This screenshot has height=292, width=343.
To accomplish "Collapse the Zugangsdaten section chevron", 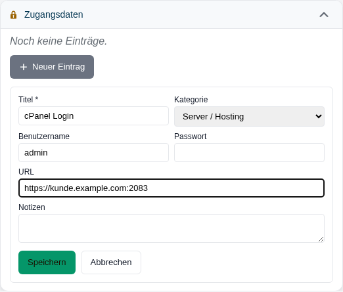I will (x=324, y=14).
